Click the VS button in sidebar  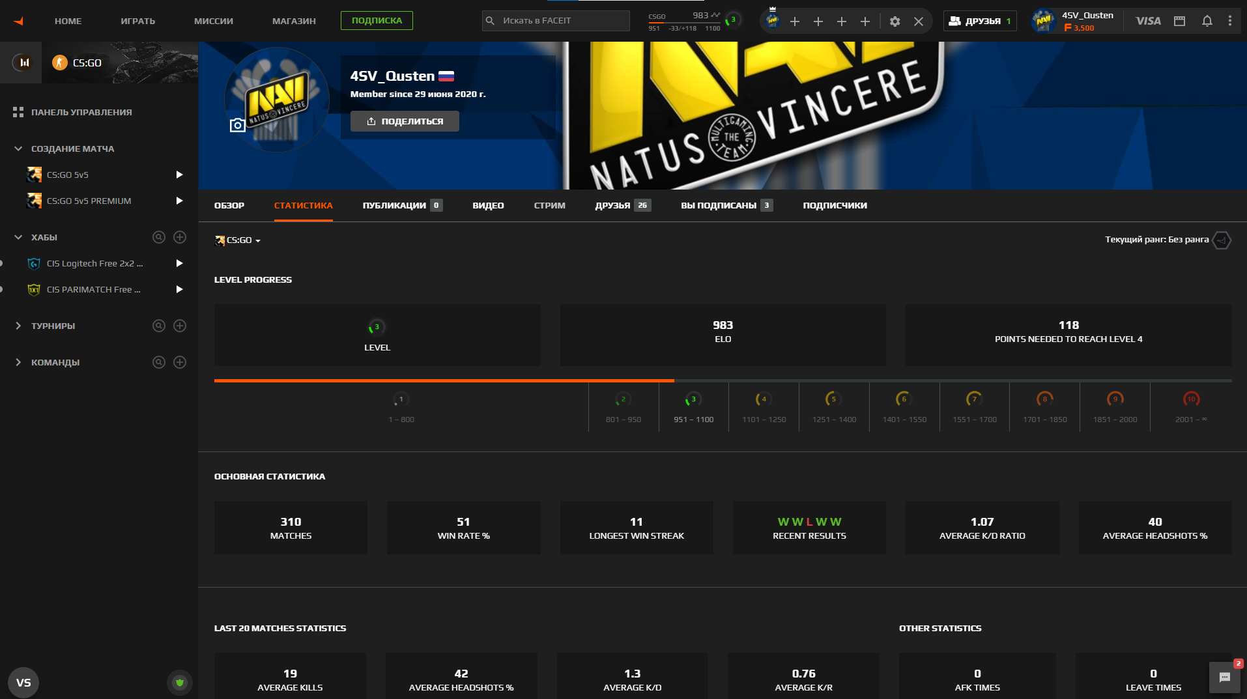click(23, 682)
